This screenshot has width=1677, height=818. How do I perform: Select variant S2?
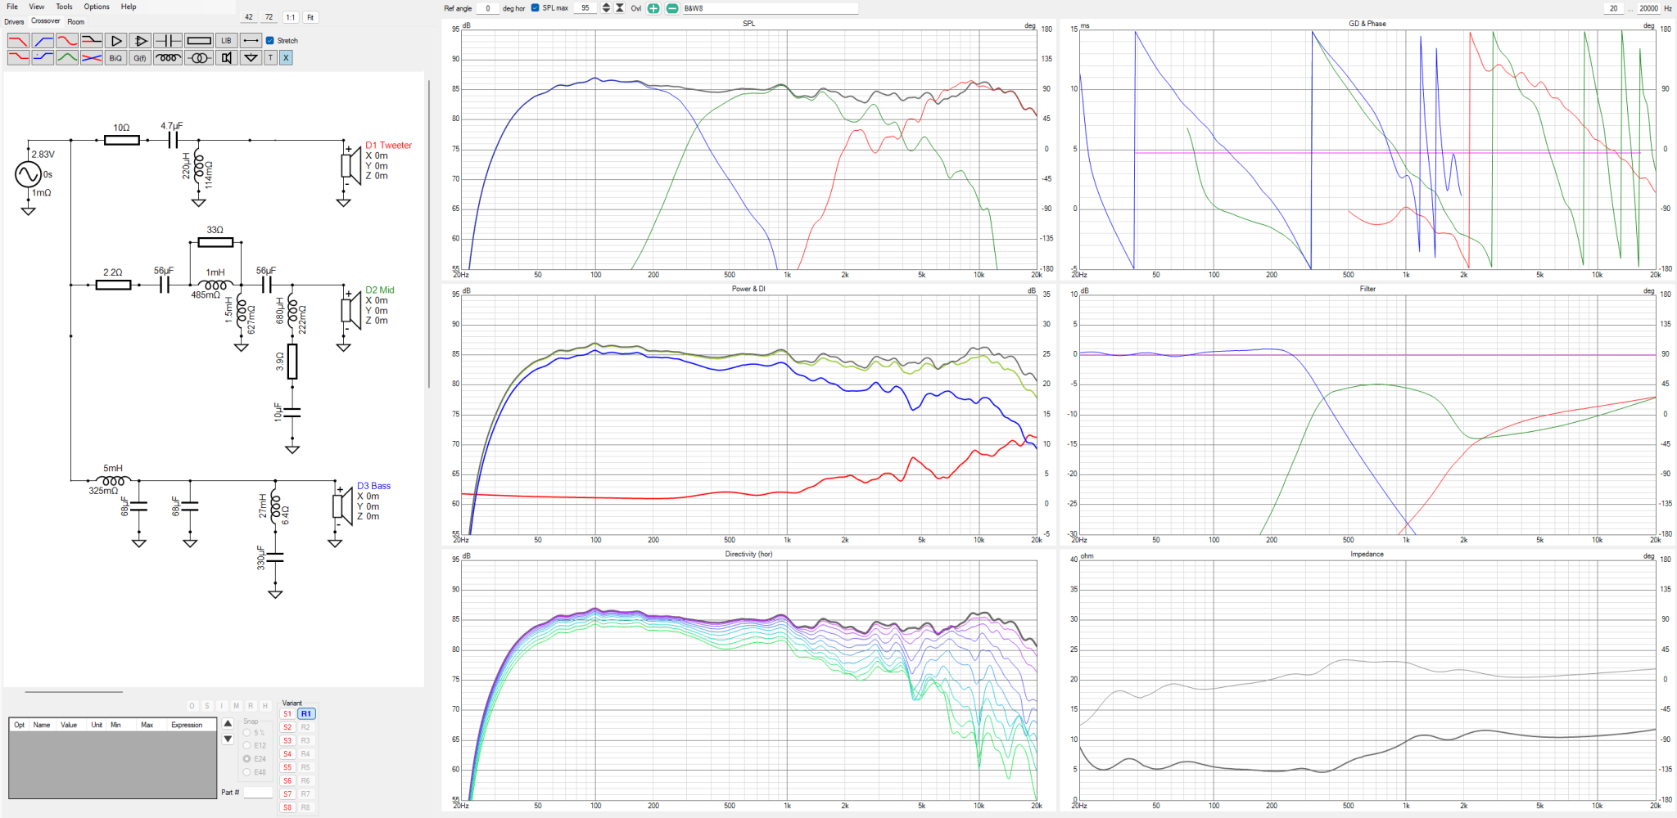[x=287, y=727]
